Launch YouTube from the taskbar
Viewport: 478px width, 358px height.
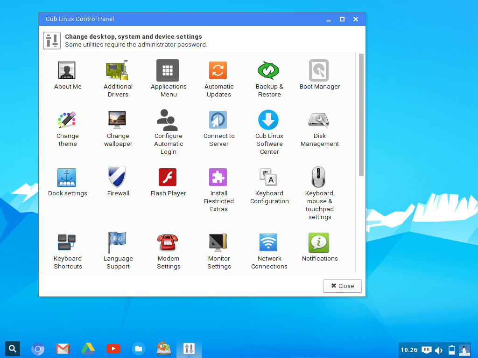point(113,348)
